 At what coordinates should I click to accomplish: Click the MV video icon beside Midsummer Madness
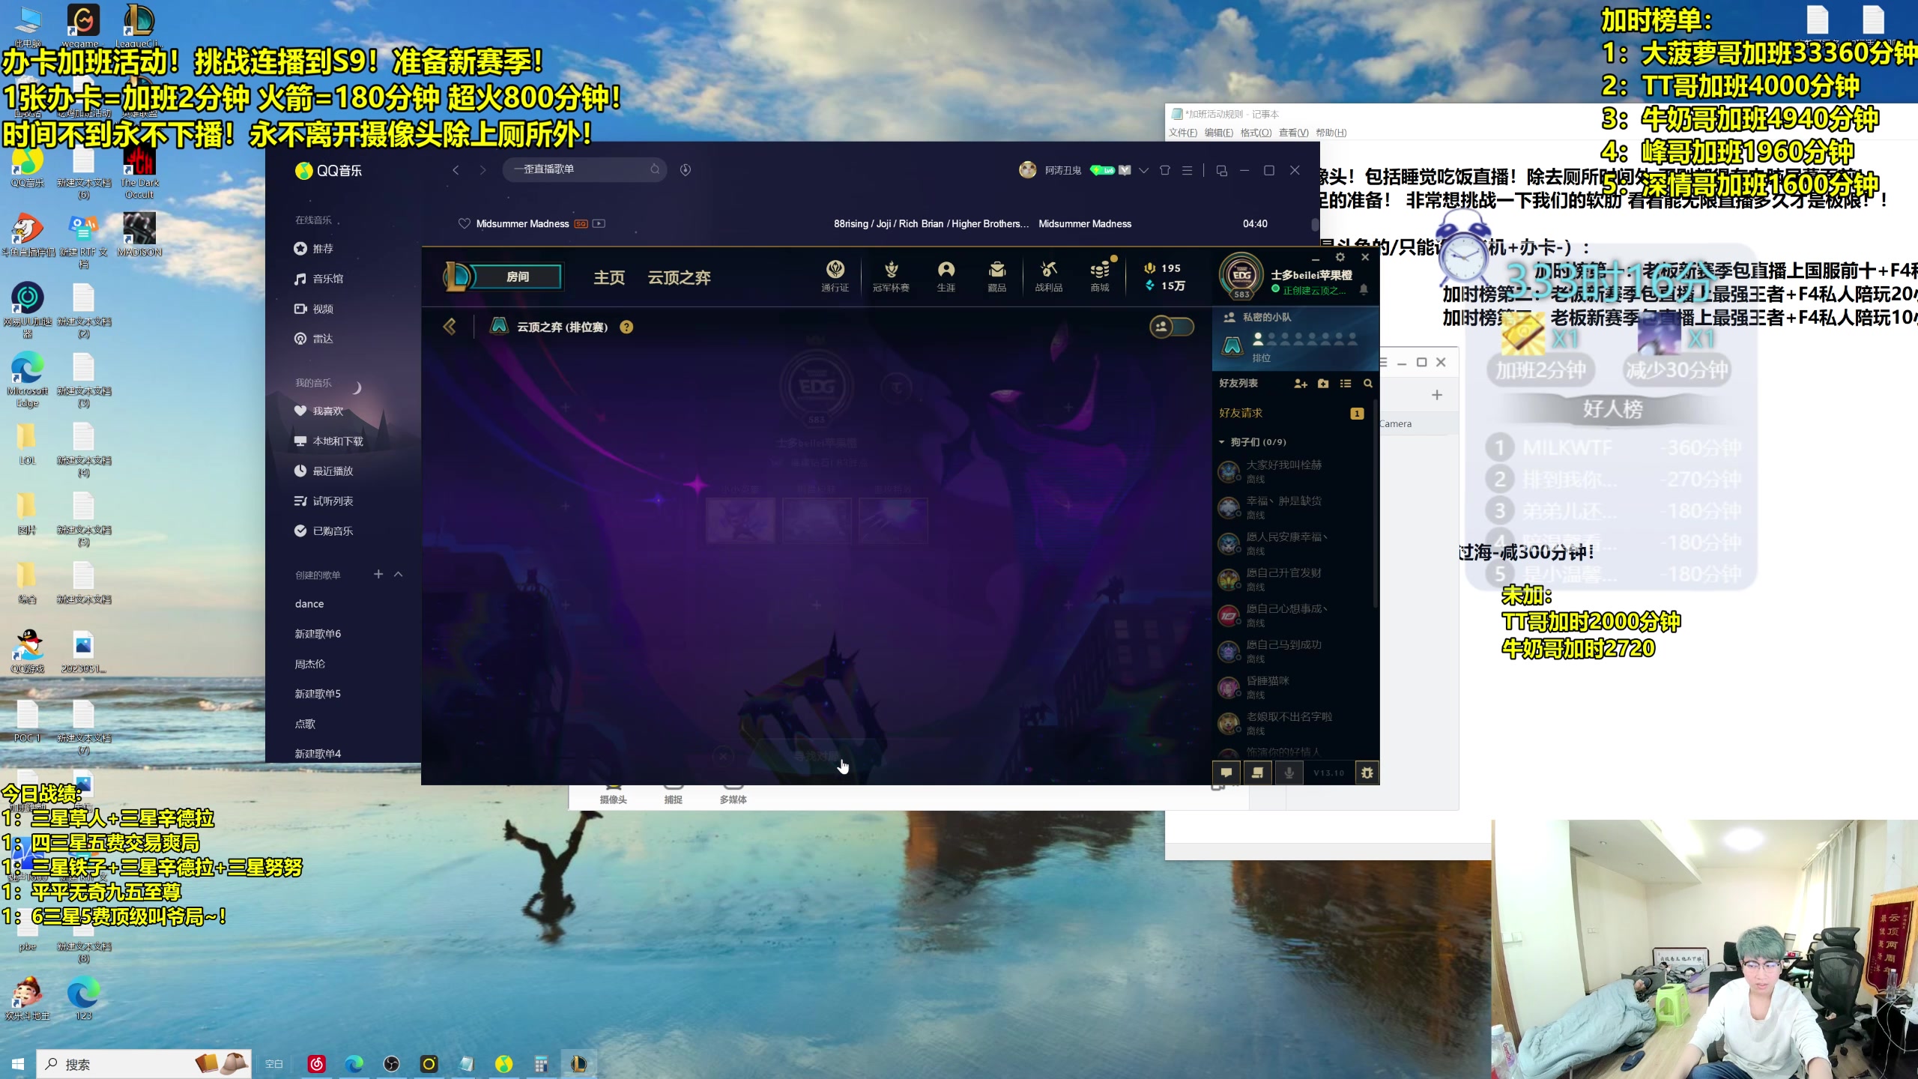click(599, 223)
